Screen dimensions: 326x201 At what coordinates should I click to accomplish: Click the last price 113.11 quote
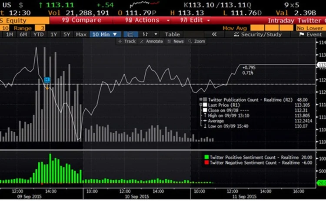[x=60, y=5]
